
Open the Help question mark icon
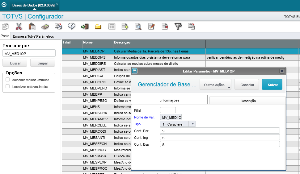coord(72,26)
